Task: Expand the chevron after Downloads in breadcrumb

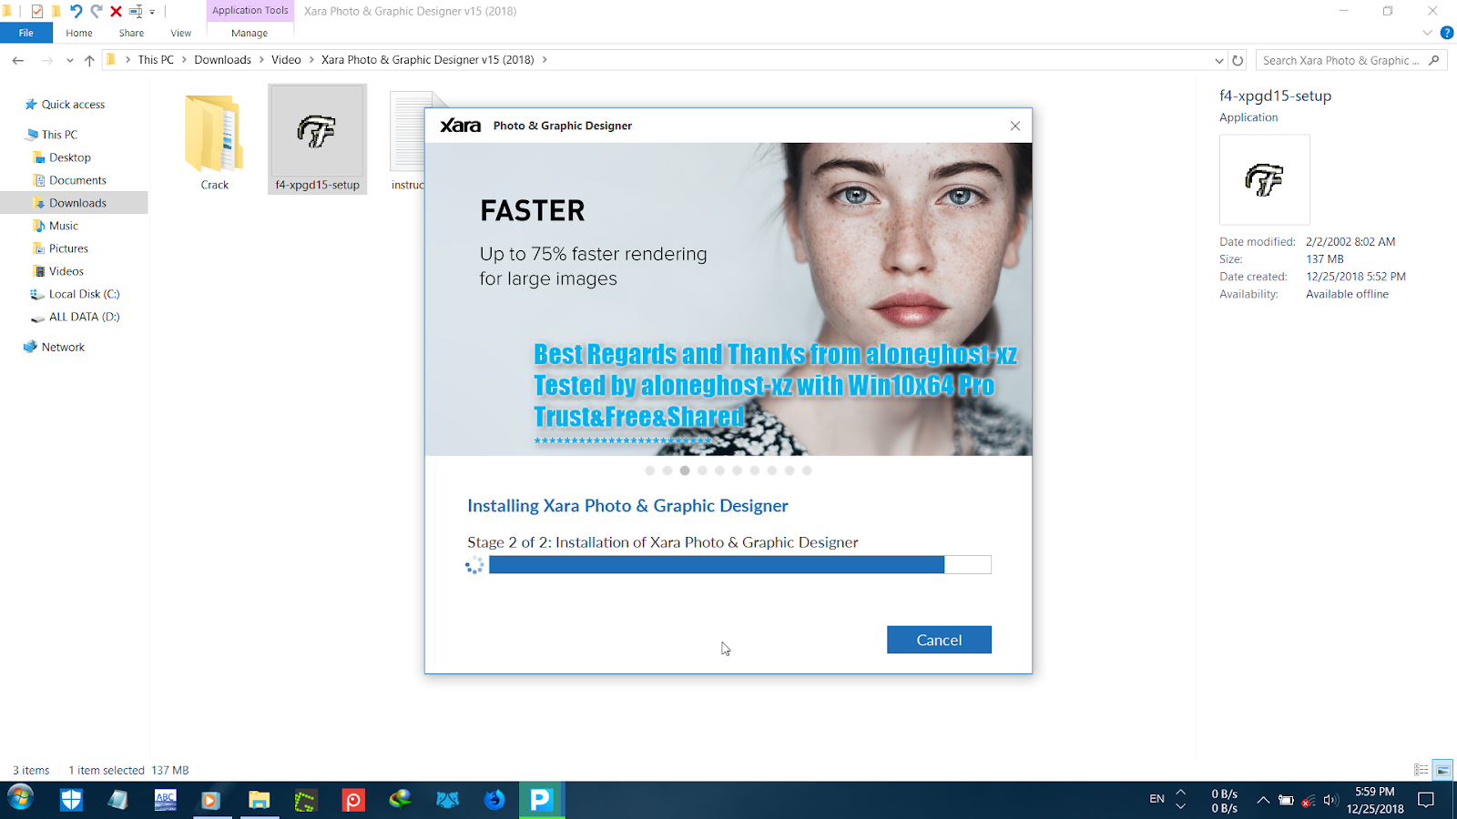Action: click(x=261, y=60)
